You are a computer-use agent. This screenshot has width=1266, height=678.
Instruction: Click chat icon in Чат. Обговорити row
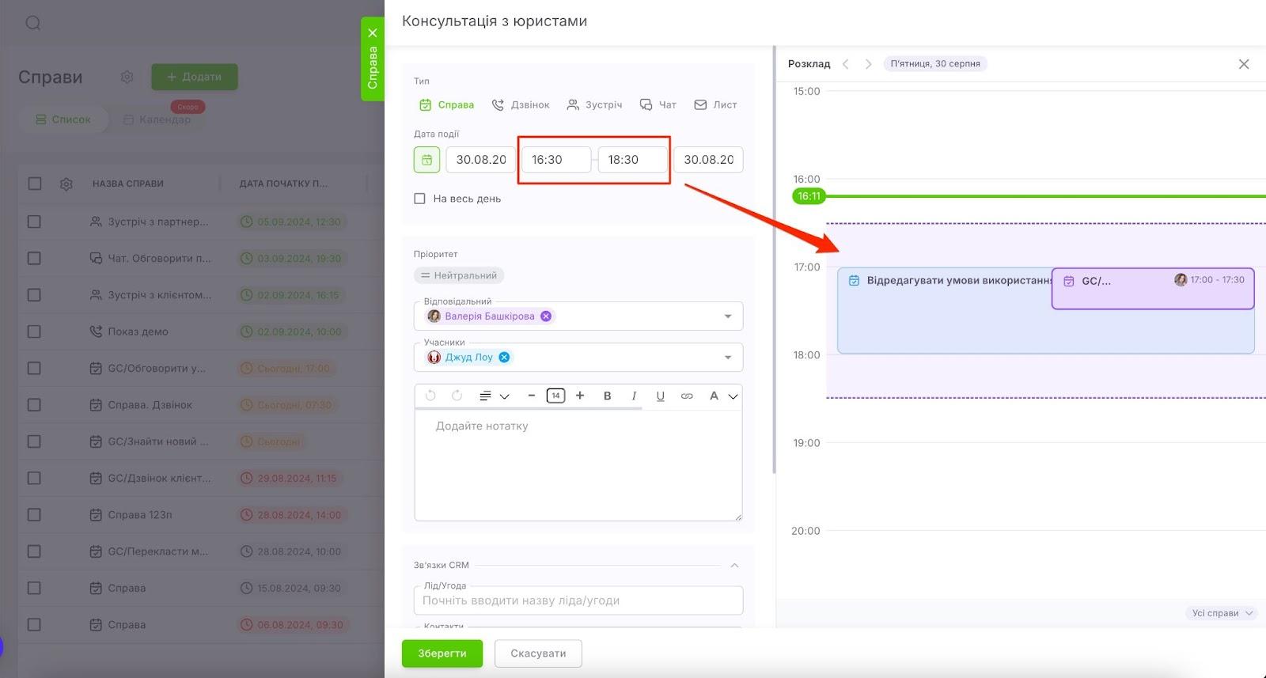96,258
